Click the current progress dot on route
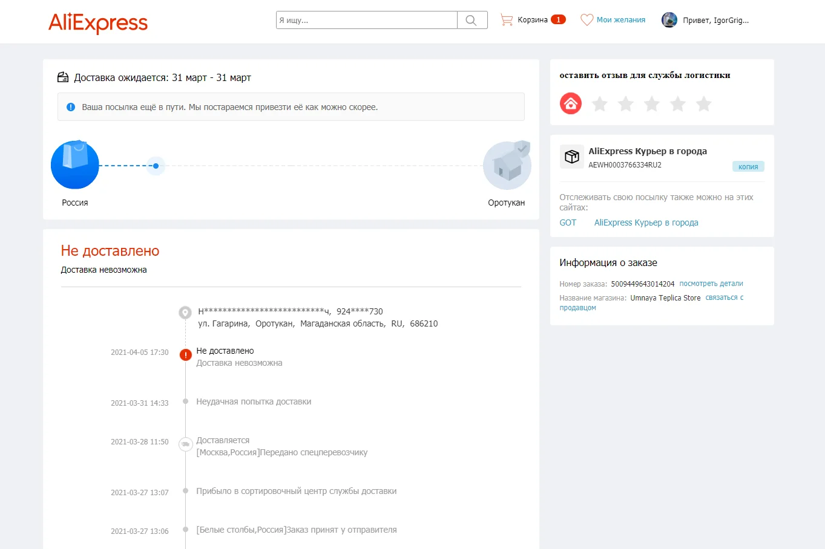 coord(156,166)
